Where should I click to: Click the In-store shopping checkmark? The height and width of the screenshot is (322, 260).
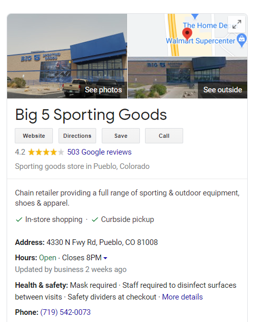(19, 219)
